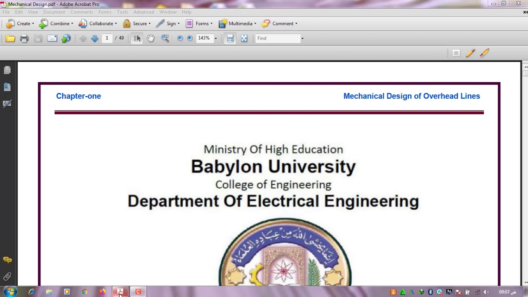Click the Bluetooth tray icon
Image resolution: width=528 pixels, height=297 pixels.
(430, 292)
